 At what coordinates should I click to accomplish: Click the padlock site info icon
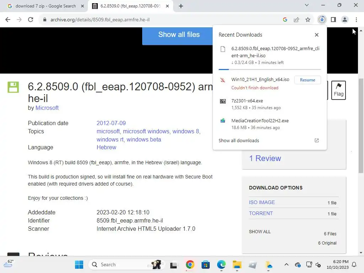pyautogui.click(x=45, y=20)
